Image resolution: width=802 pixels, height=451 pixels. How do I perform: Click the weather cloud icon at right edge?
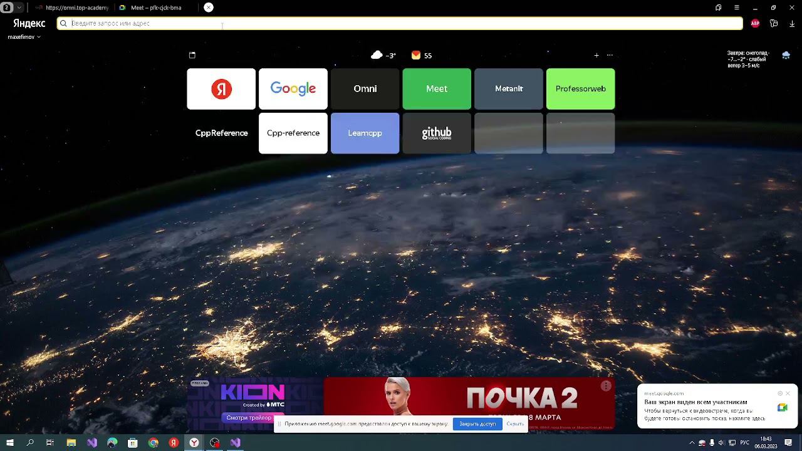point(786,56)
